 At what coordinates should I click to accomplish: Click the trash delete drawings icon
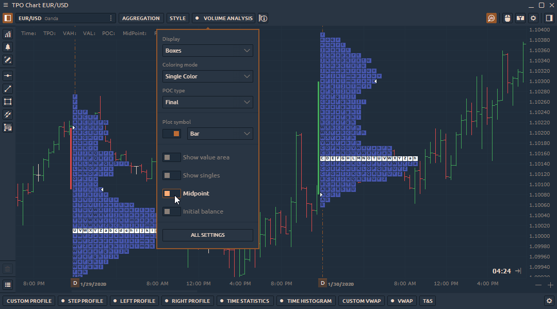coord(7,269)
